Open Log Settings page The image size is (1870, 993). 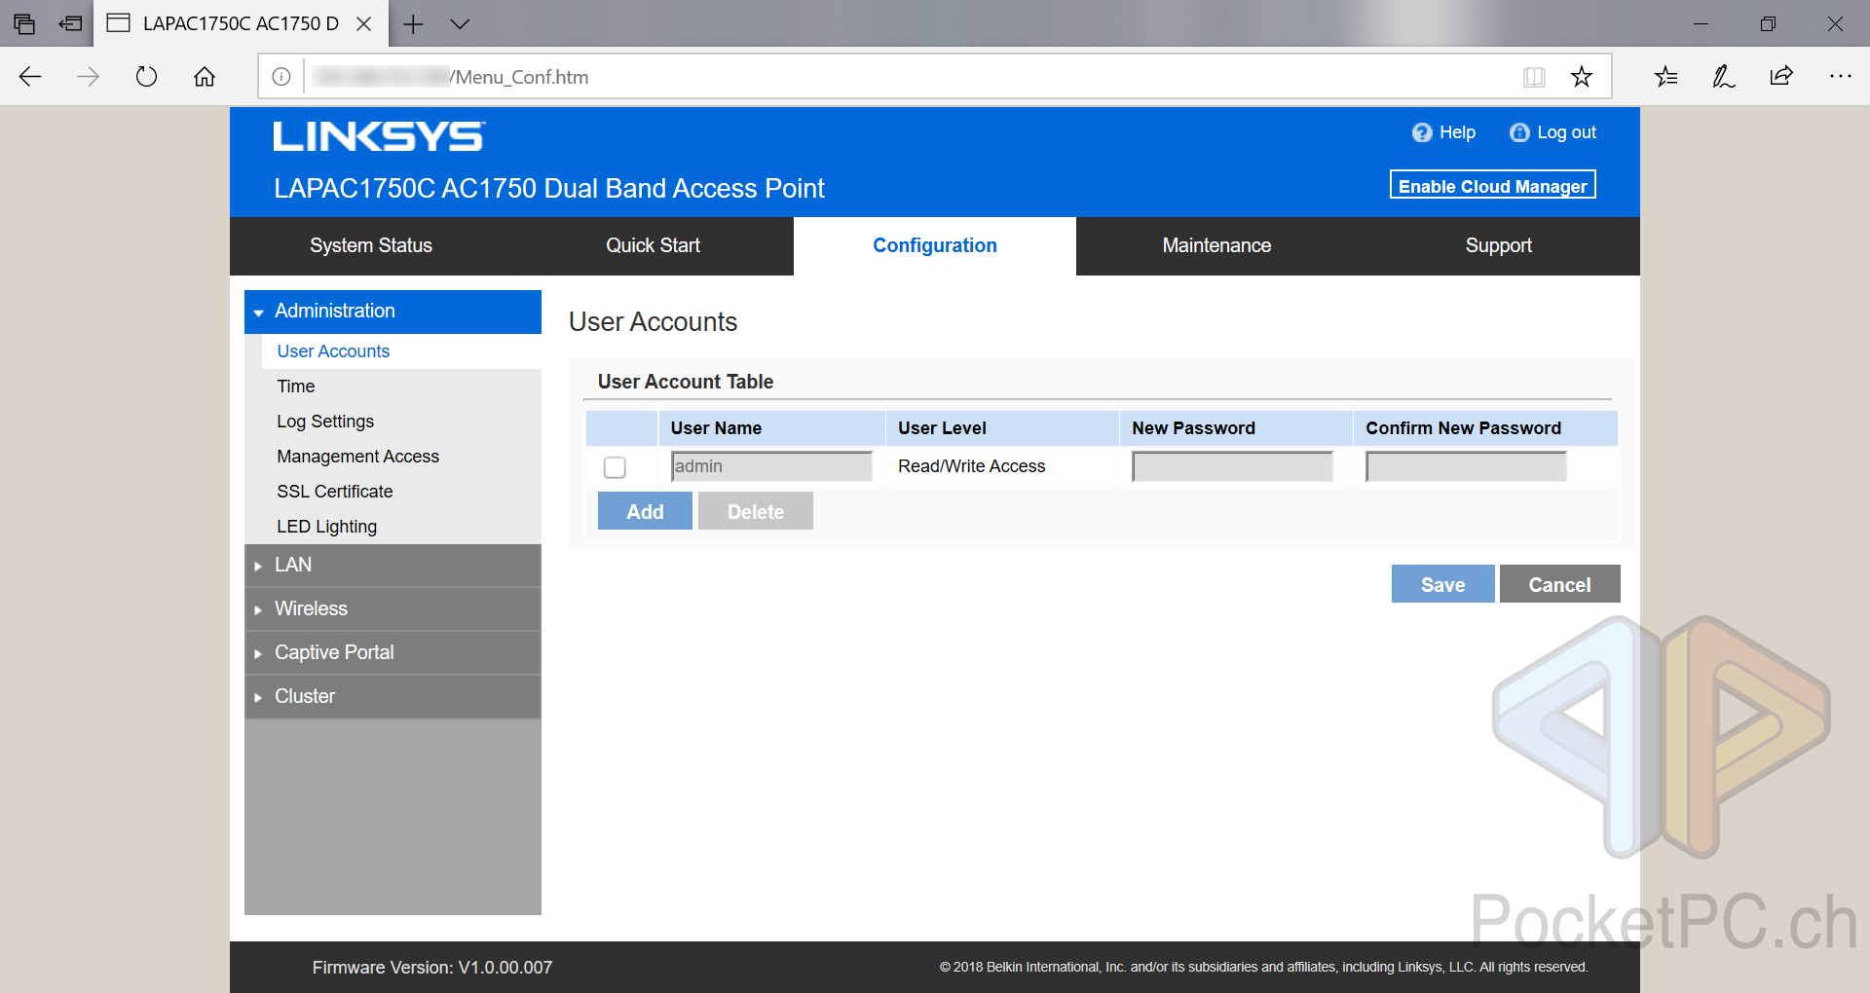[325, 422]
